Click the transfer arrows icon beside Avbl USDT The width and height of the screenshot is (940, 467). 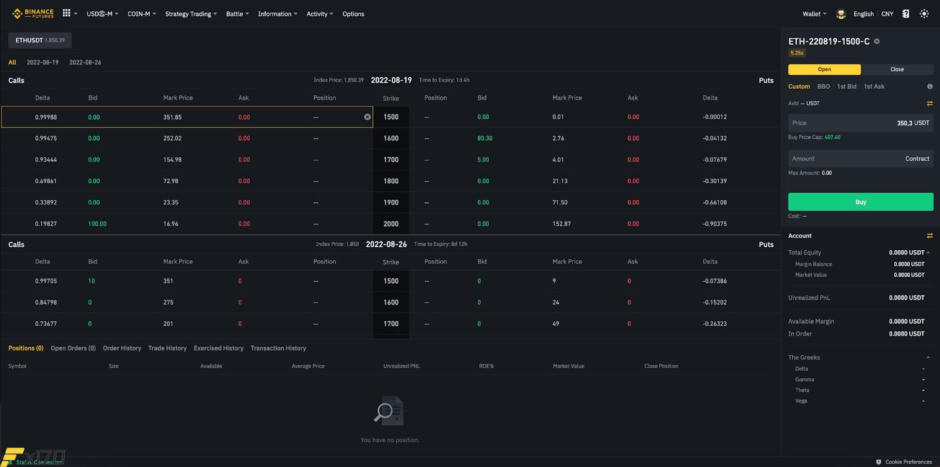coord(929,103)
